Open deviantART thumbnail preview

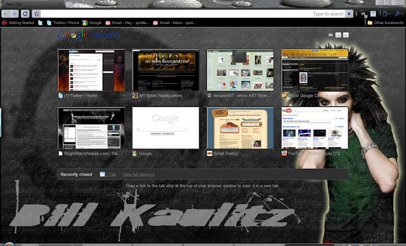pyautogui.click(x=240, y=70)
